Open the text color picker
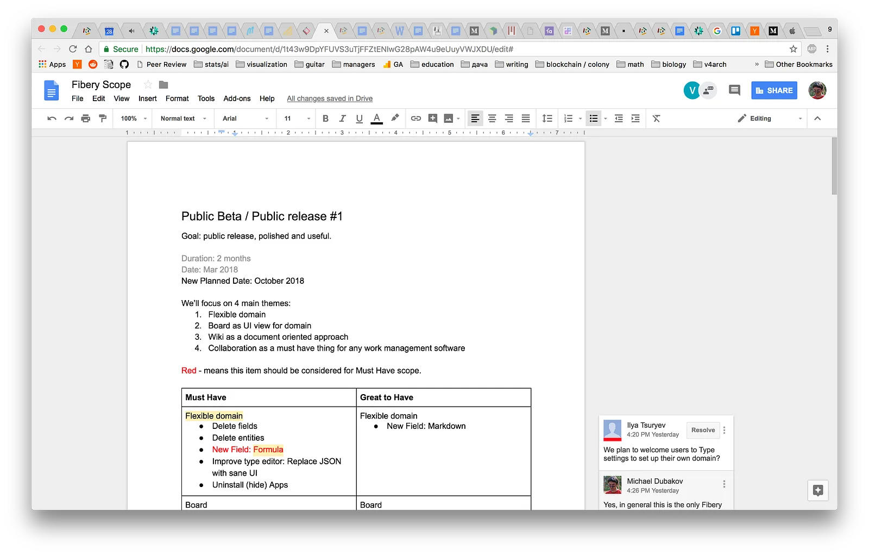Viewport: 869px width, 555px height. (x=376, y=119)
